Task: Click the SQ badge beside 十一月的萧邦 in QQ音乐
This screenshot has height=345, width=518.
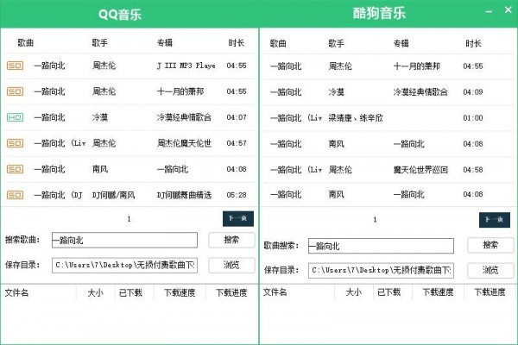Action: tap(16, 91)
